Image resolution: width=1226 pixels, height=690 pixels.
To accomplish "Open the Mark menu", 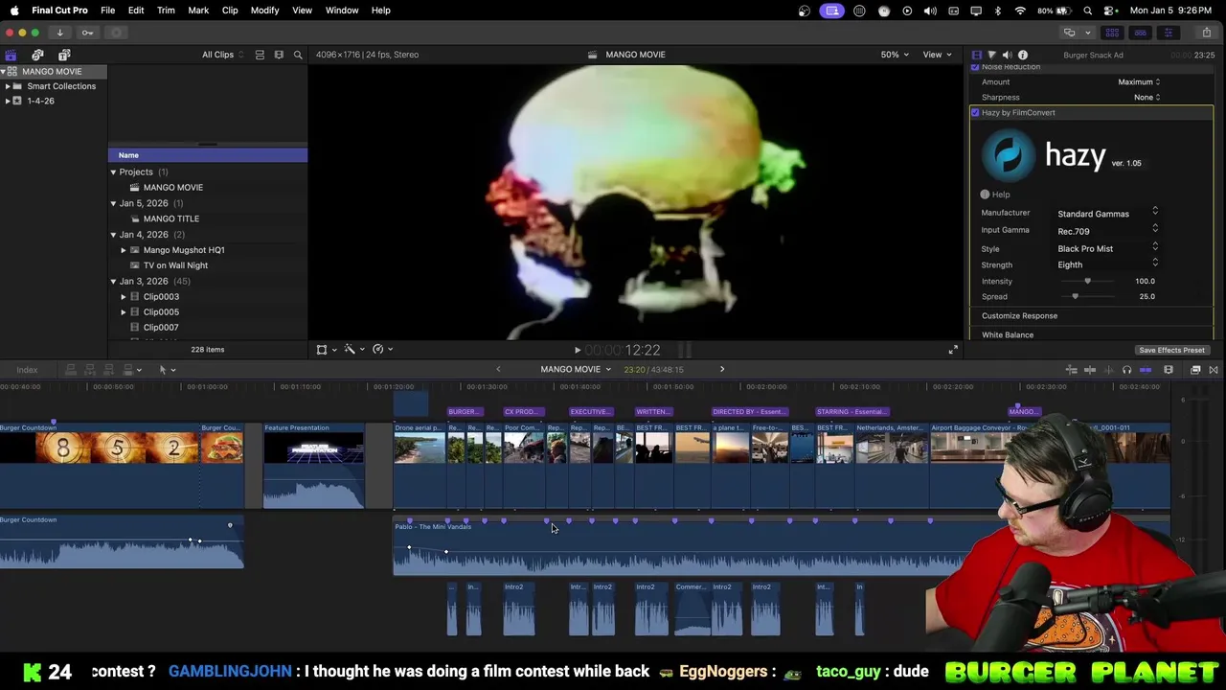I will 198,11.
